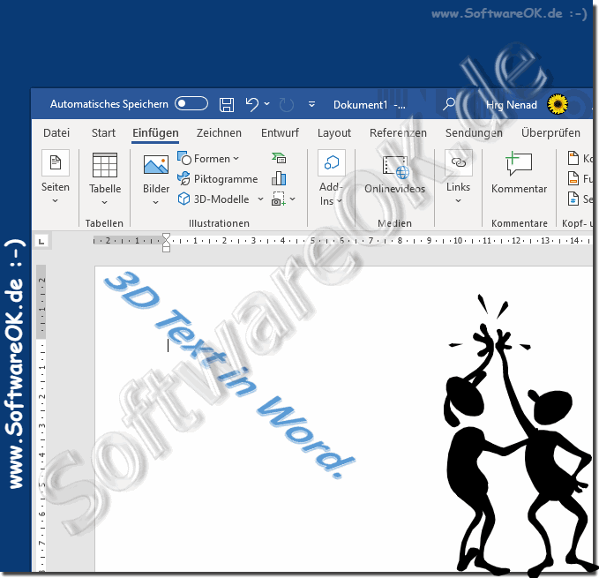The width and height of the screenshot is (599, 578).
Task: Click the Kopfzeile header icon
Action: (573, 158)
